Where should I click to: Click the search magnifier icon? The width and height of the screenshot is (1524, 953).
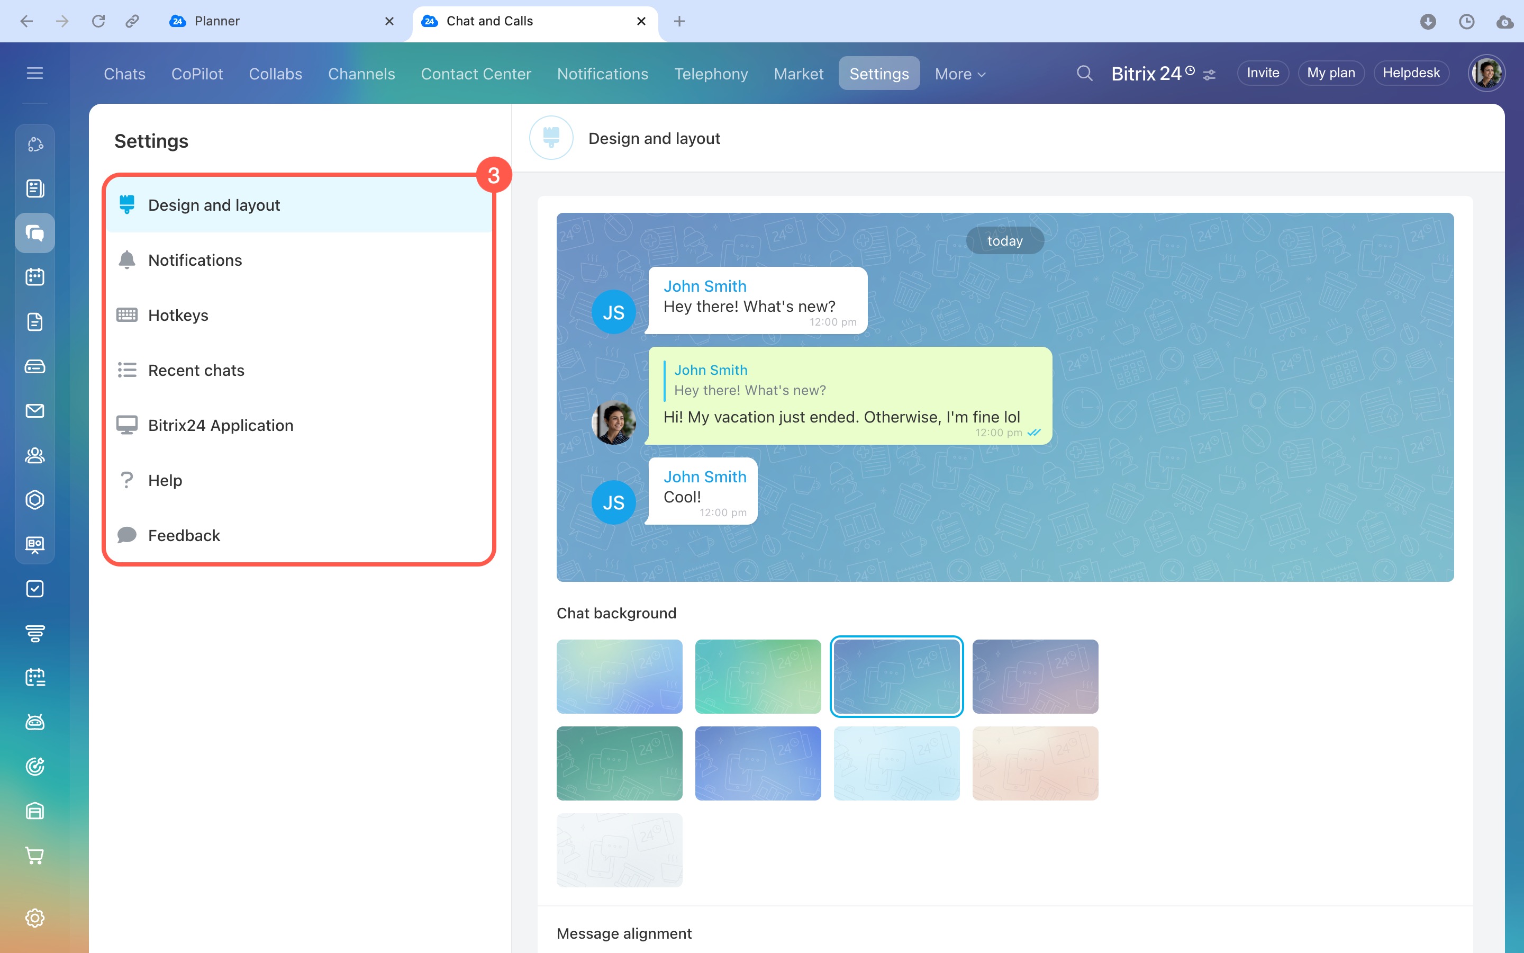click(1084, 73)
